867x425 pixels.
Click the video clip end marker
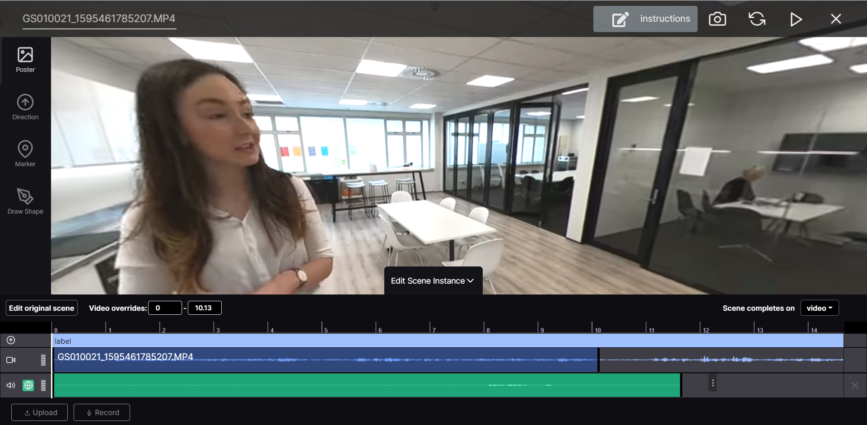[x=599, y=360]
